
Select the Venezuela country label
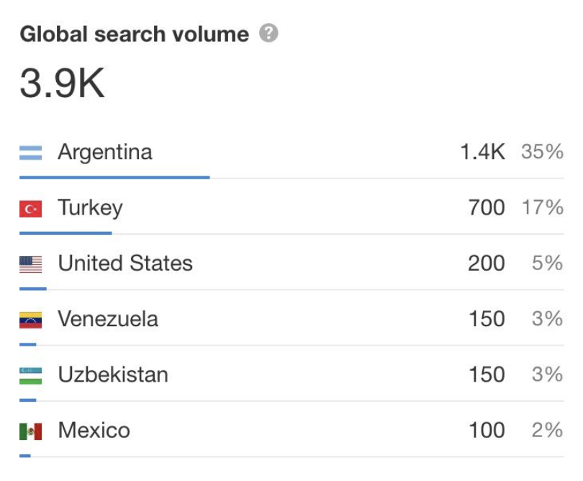pyautogui.click(x=108, y=319)
